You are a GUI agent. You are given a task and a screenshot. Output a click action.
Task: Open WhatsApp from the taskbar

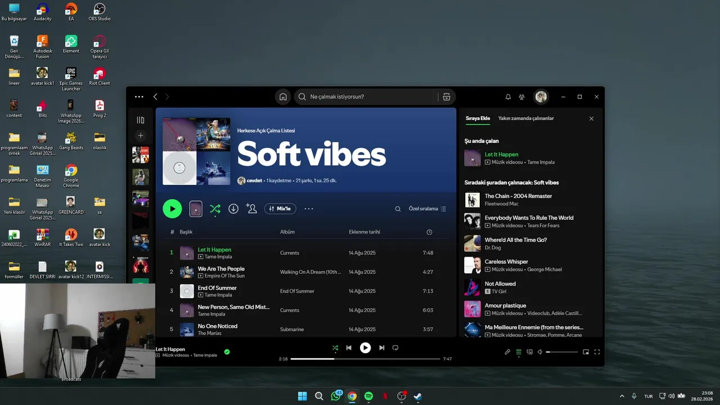point(336,396)
